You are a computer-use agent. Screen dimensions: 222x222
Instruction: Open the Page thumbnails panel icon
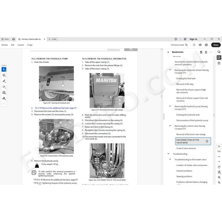click(219, 63)
